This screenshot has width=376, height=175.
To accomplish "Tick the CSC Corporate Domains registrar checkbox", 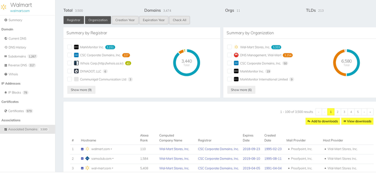I will click(x=70, y=55).
